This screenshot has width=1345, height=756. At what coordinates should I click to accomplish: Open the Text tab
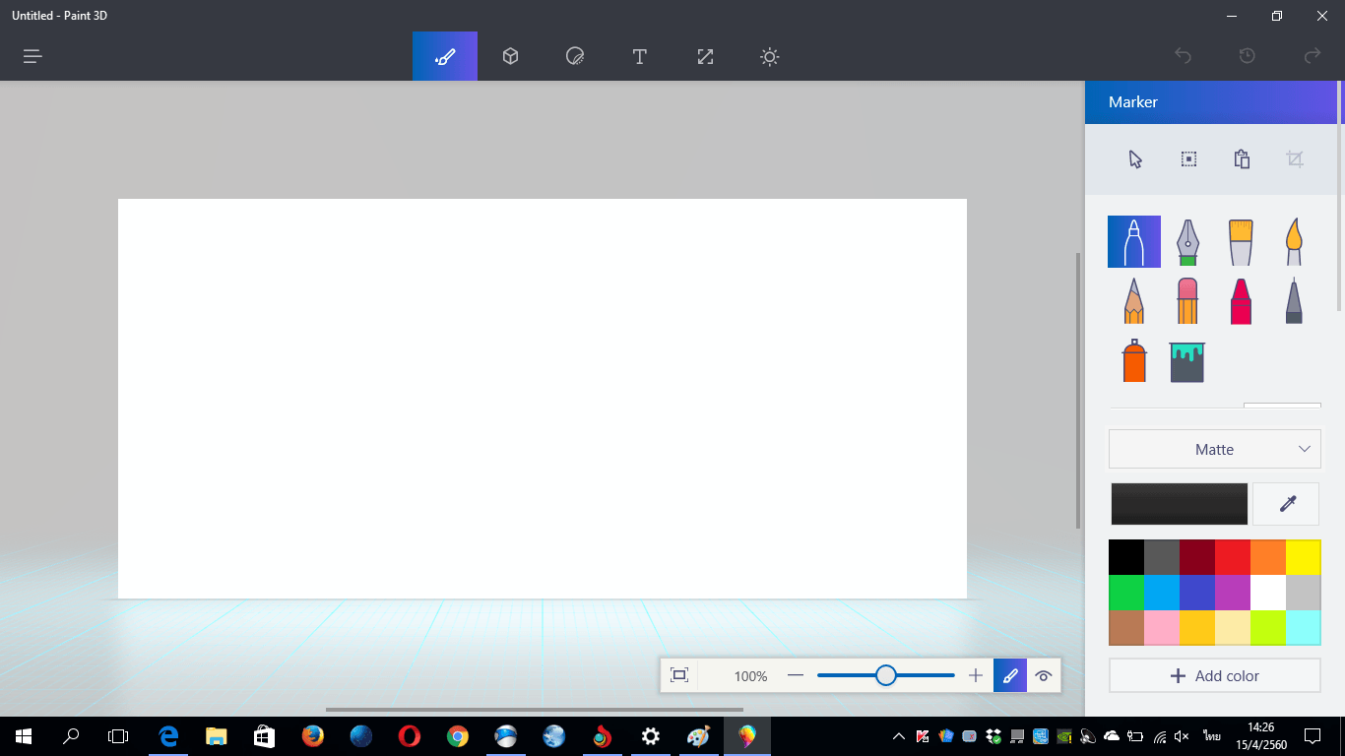640,56
